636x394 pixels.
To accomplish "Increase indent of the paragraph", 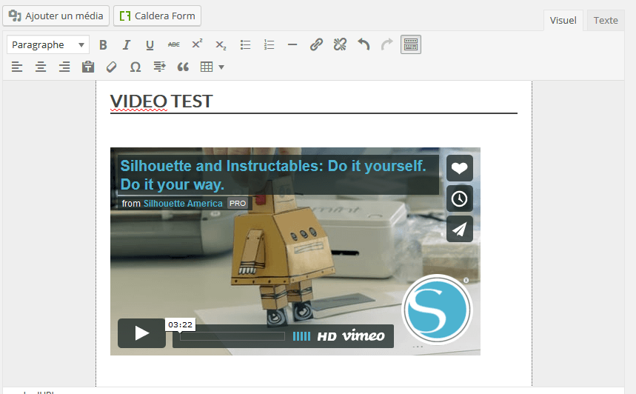I will (x=159, y=67).
